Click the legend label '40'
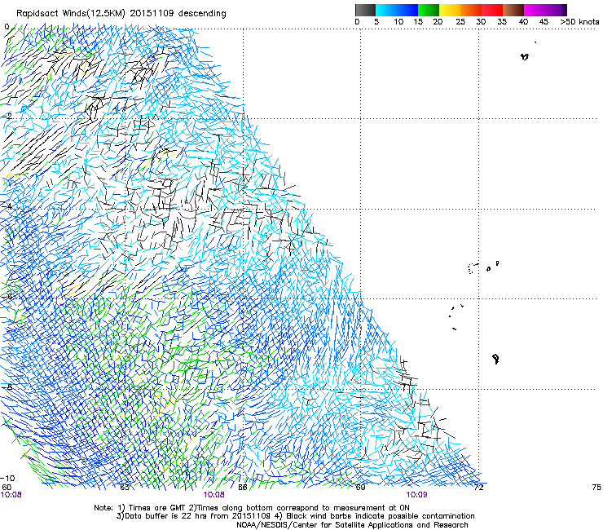 [x=523, y=22]
